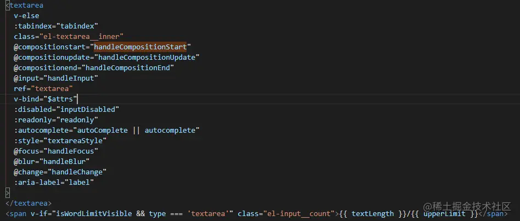Click the @change handleChange line
The image size is (520, 221).
(60, 172)
